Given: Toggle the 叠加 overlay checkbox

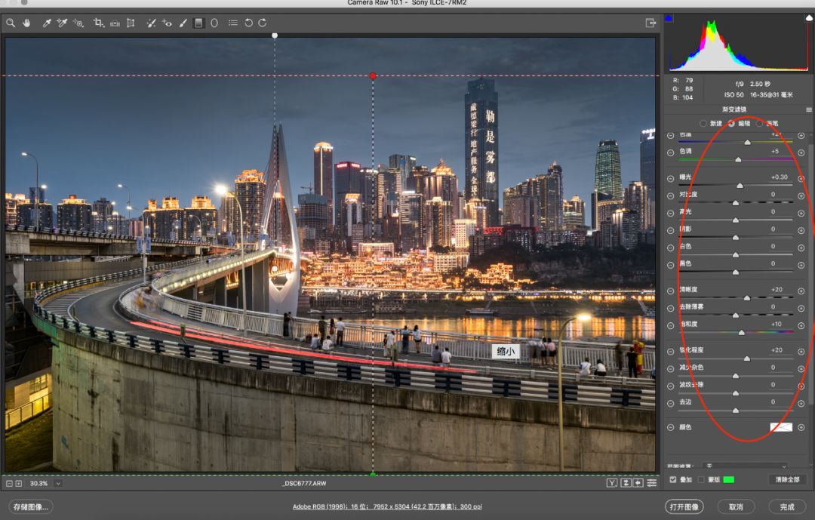Looking at the screenshot, I should 673,479.
